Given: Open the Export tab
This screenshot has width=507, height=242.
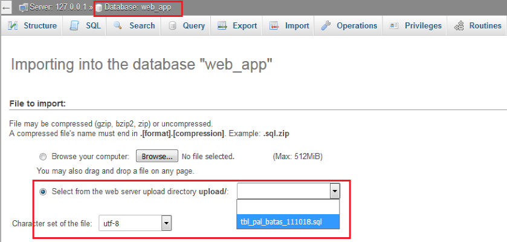Looking at the screenshot, I should tap(236, 26).
